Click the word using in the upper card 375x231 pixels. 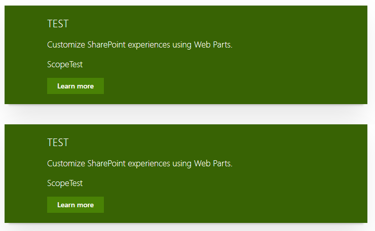tap(182, 45)
